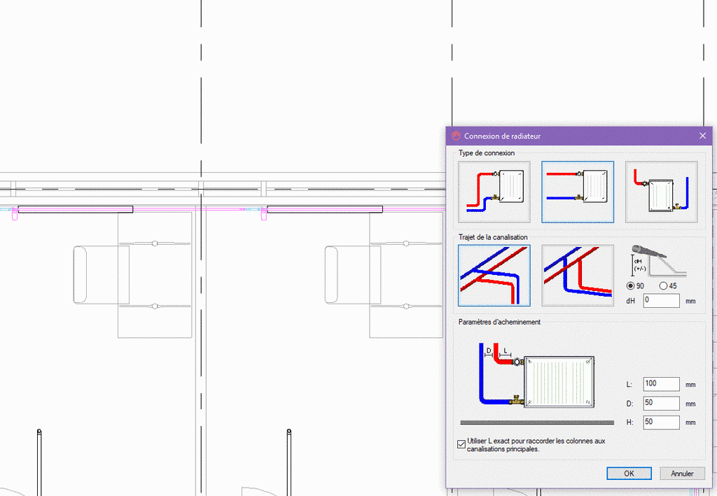The width and height of the screenshot is (717, 496).
Task: Click the dialog's red app icon
Action: [456, 136]
